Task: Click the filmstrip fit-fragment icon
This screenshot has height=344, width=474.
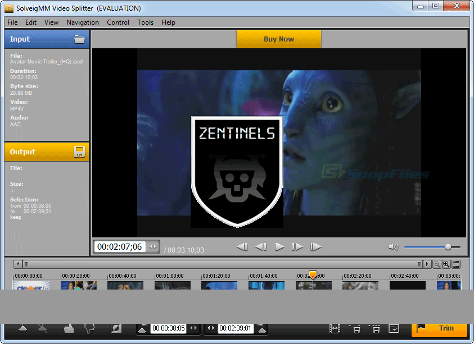Action: (335, 328)
